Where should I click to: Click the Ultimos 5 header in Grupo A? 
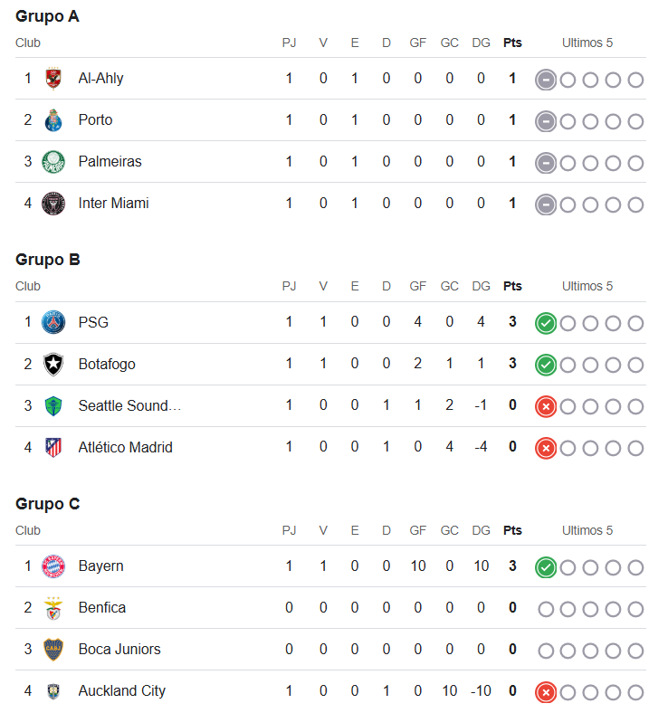[587, 43]
